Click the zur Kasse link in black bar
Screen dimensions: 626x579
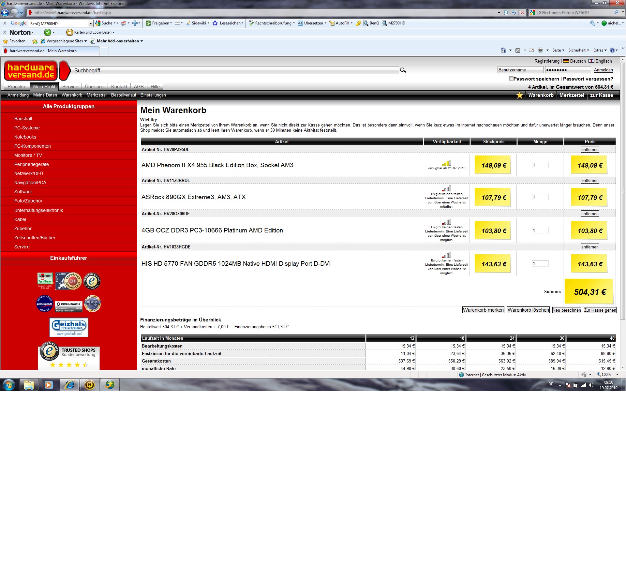(x=602, y=95)
